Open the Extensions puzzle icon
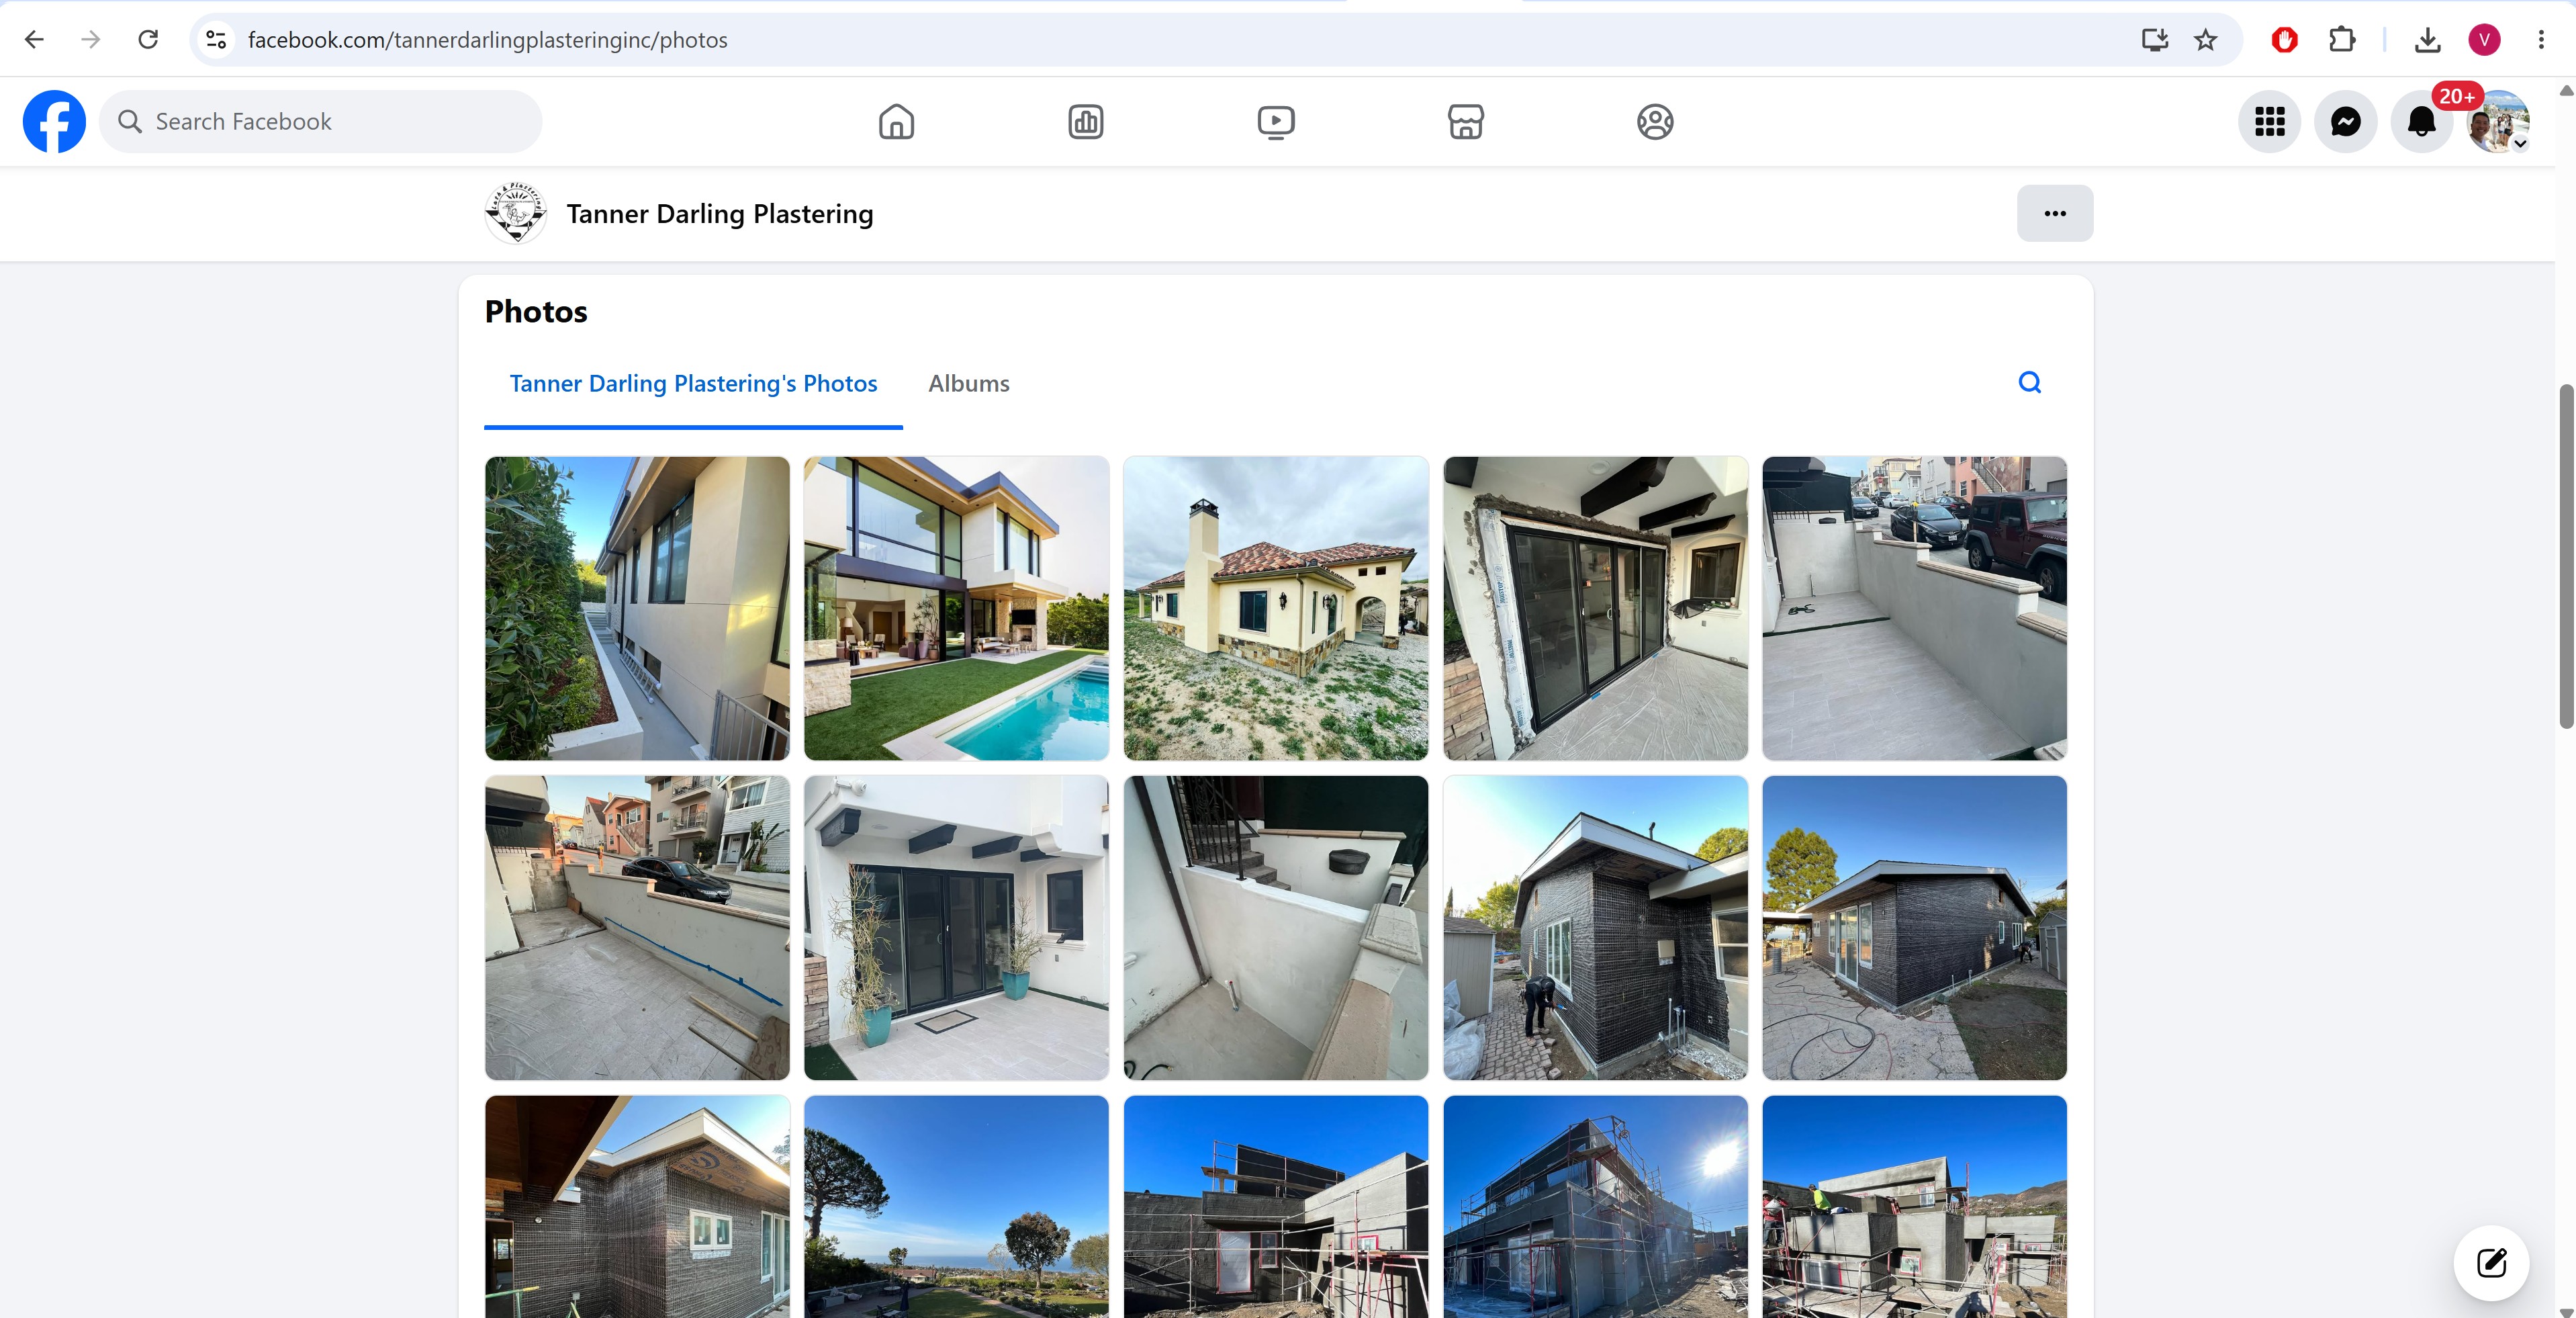This screenshot has width=2576, height=1318. pyautogui.click(x=2342, y=40)
